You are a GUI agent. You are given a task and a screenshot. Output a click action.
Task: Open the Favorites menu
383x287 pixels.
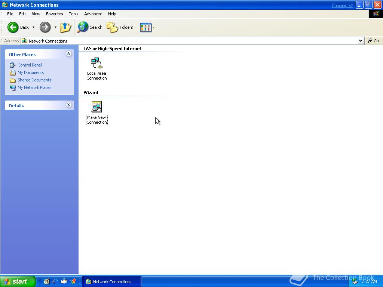[54, 14]
